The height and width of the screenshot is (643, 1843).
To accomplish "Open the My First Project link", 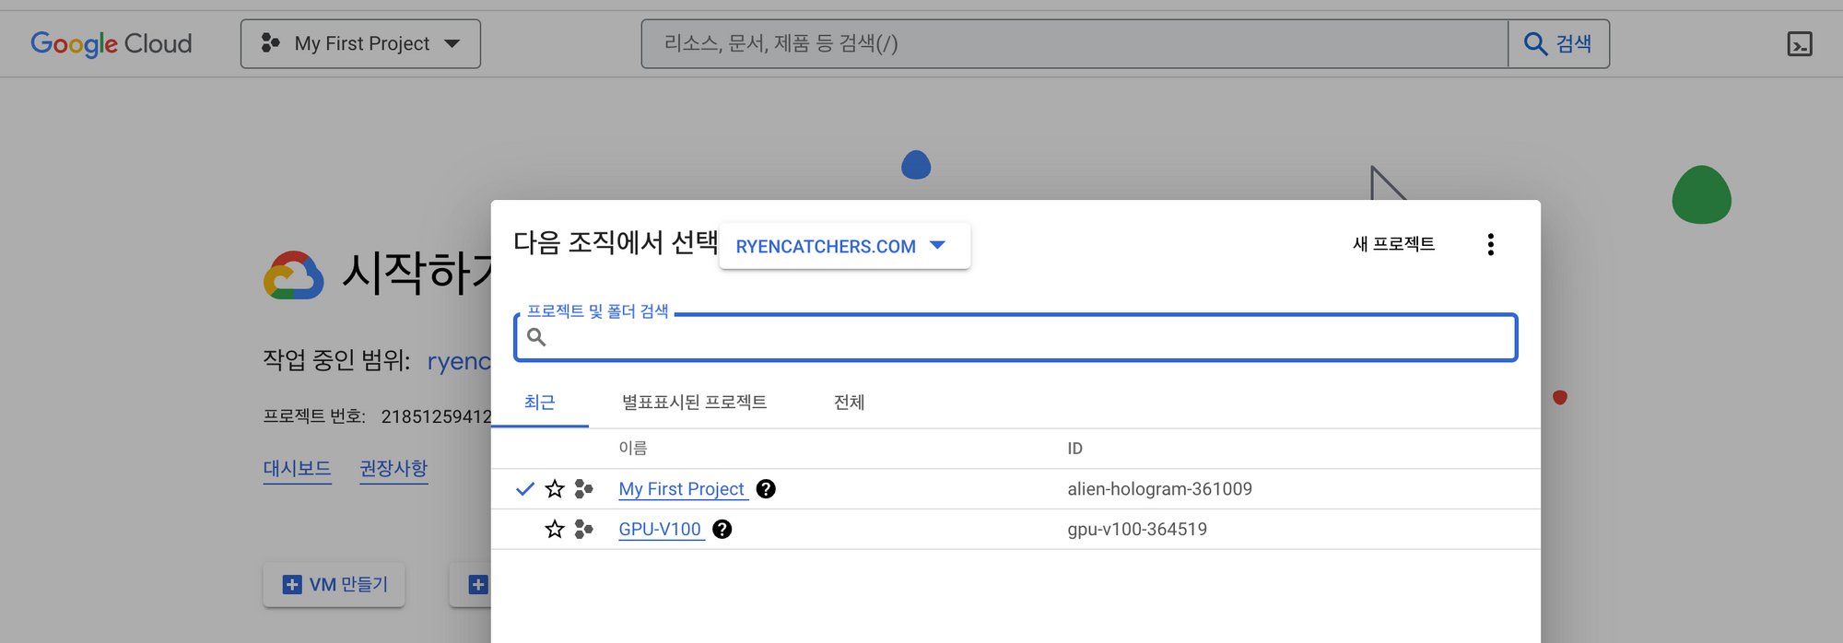I will click(682, 489).
